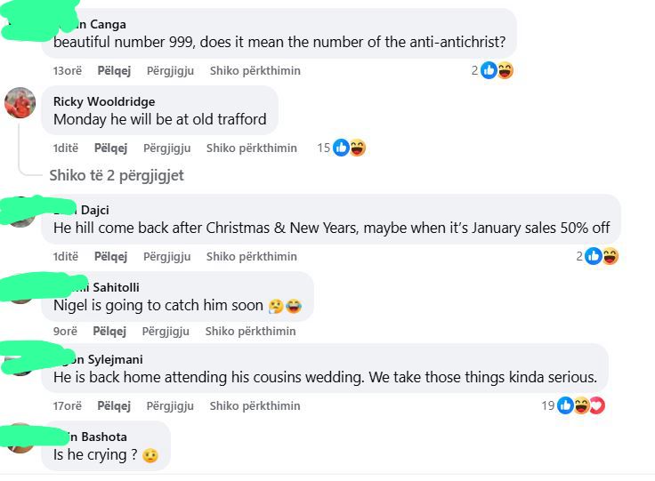Reply to Dajci's Christmas comment via Përgjigju

[x=167, y=256]
